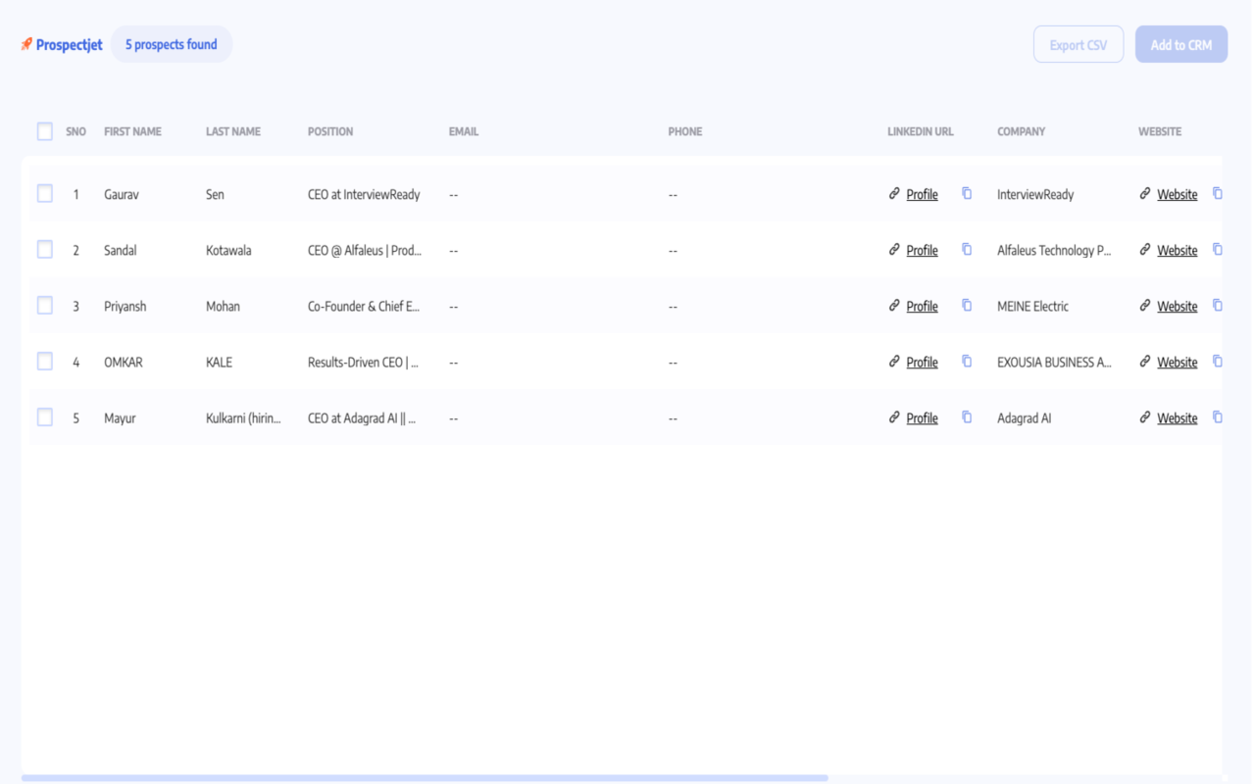The image size is (1255, 784).
Task: Click the horizontal scrollbar at table bottom
Action: [x=425, y=778]
